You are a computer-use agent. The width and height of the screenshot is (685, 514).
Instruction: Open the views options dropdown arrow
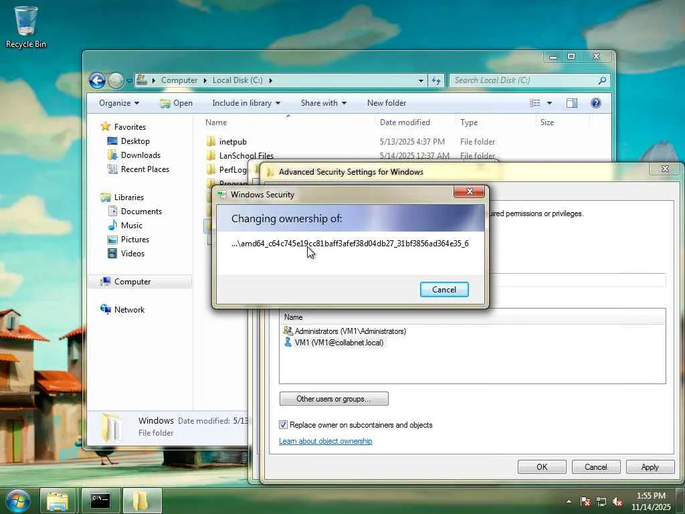pyautogui.click(x=549, y=103)
